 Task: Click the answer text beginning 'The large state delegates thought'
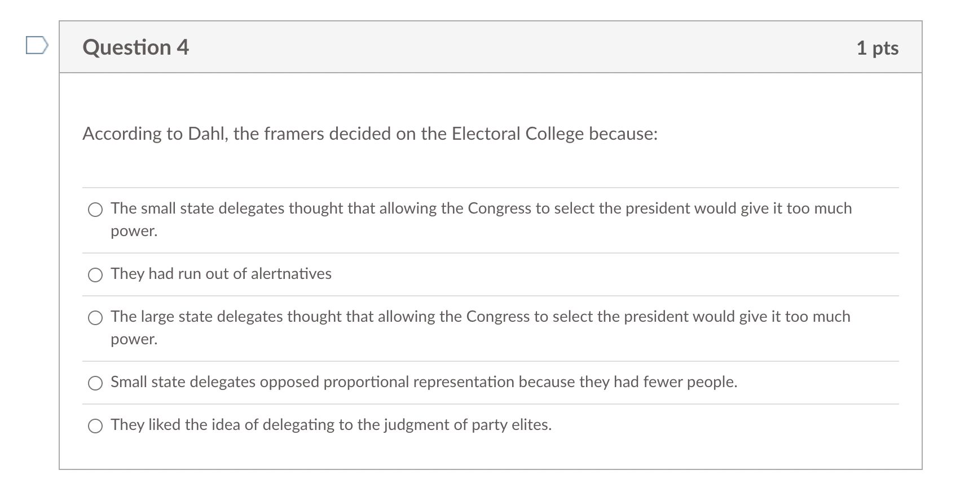point(481,327)
